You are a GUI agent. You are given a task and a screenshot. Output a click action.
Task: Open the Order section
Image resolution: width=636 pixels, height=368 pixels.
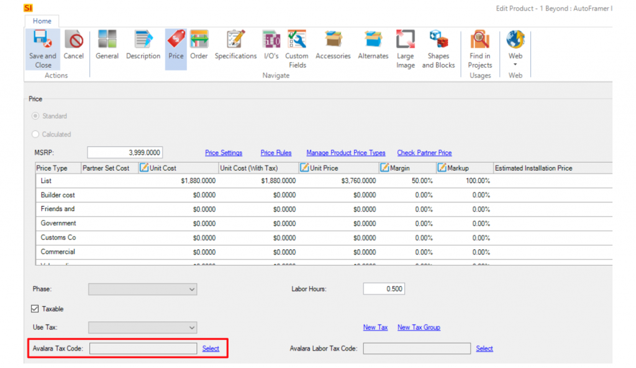[x=199, y=45]
